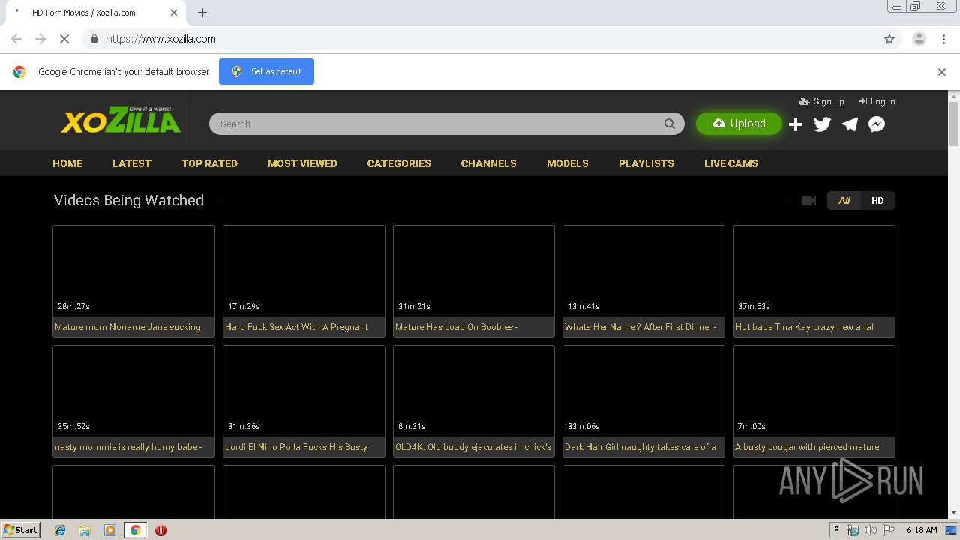Click the video camera filter icon
The height and width of the screenshot is (540, 960).
click(808, 200)
